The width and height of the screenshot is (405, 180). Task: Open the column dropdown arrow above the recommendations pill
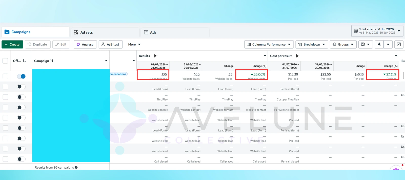tap(134, 61)
